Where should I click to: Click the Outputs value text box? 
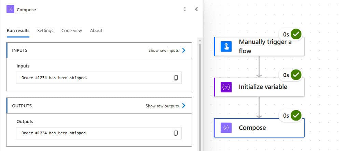pyautogui.click(x=99, y=133)
